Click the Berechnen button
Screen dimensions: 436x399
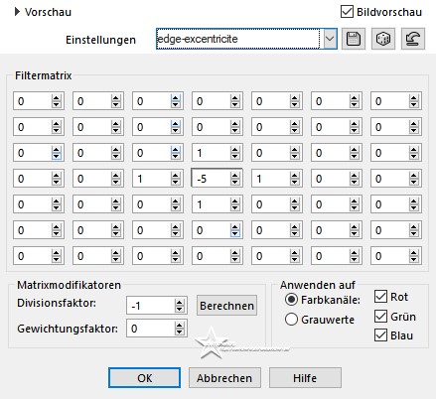[226, 306]
